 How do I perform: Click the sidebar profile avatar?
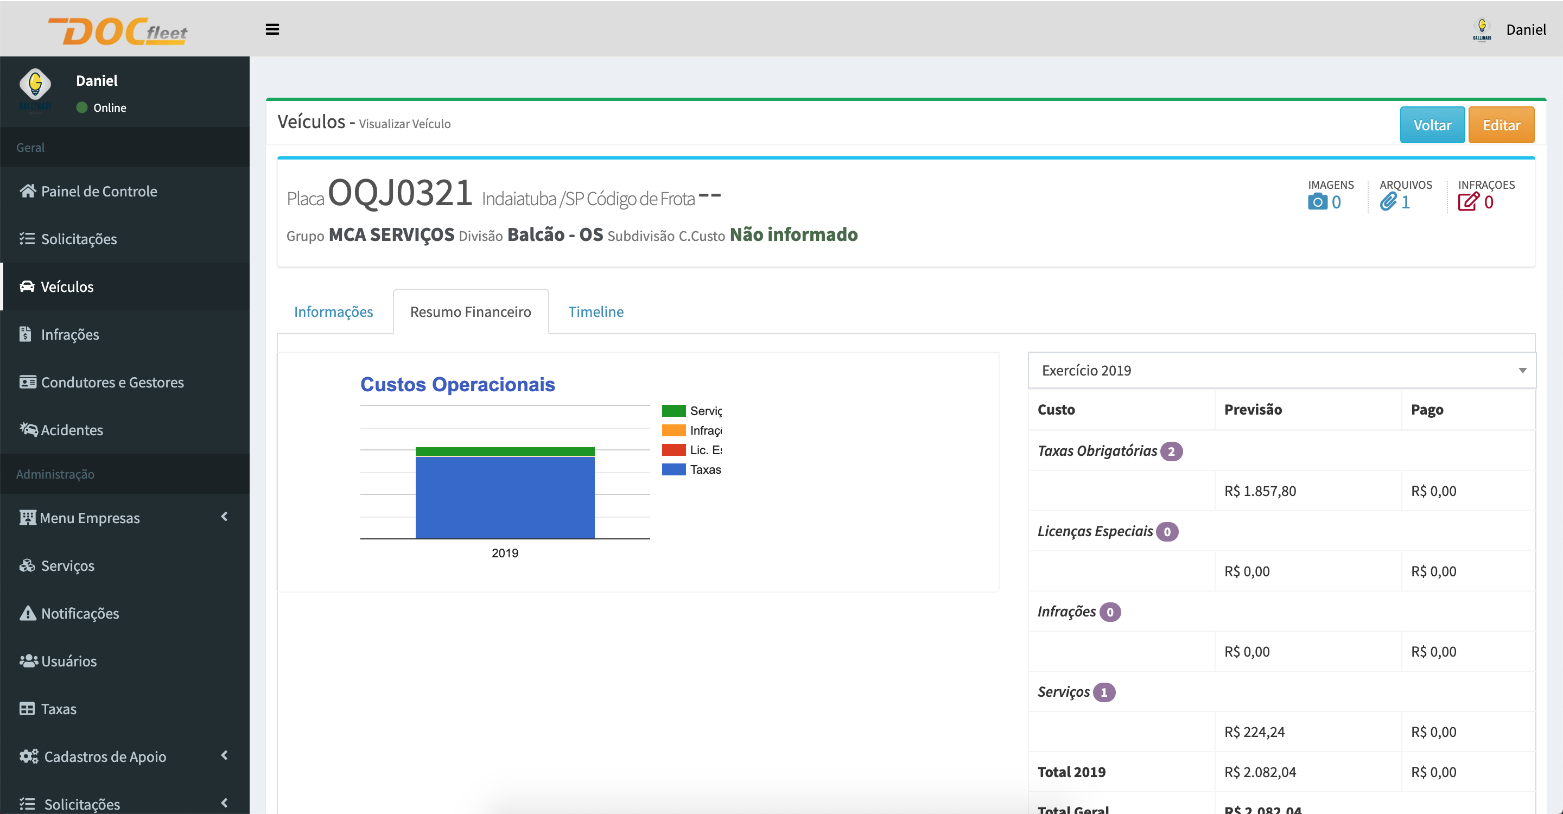click(35, 91)
